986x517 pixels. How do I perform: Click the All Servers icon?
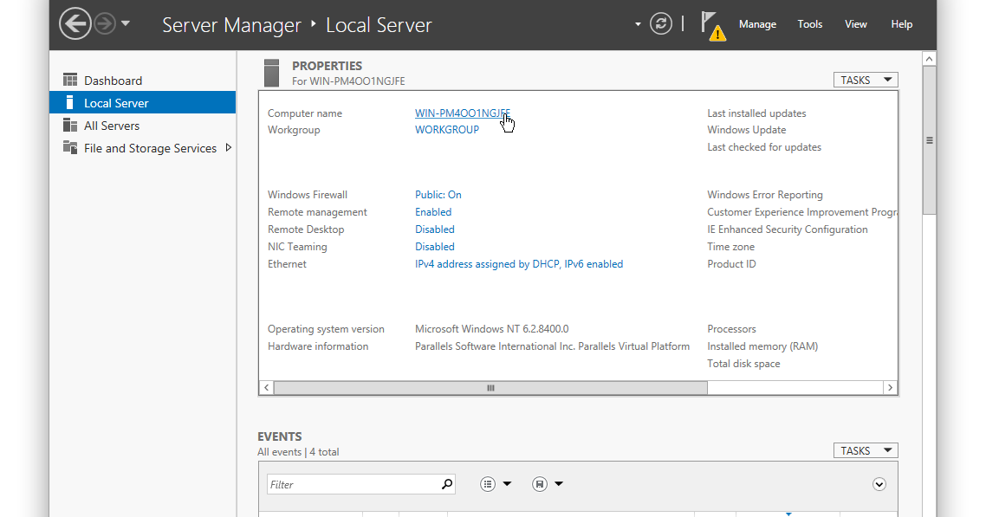pyautogui.click(x=69, y=126)
